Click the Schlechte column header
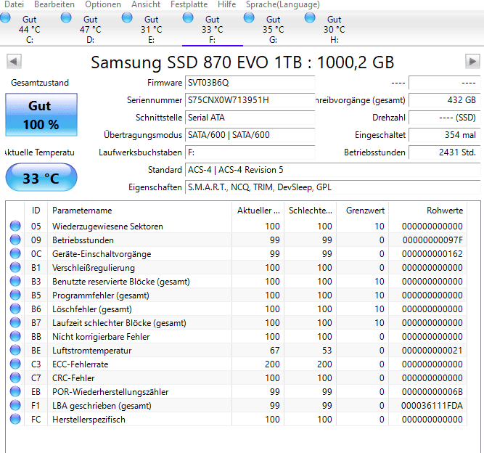Viewport: 484px width, 453px height. click(x=311, y=211)
